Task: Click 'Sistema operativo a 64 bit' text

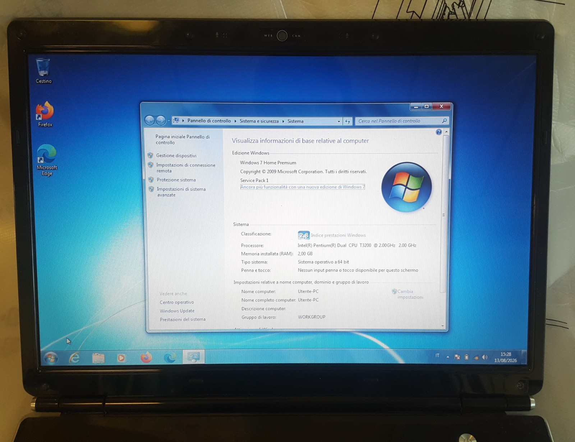Action: 323,262
